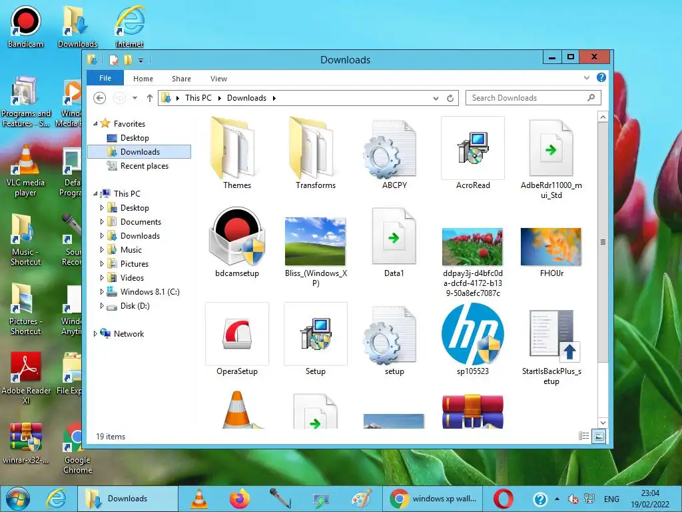
Task: Select the HP sp105523 installer
Action: [473, 339]
